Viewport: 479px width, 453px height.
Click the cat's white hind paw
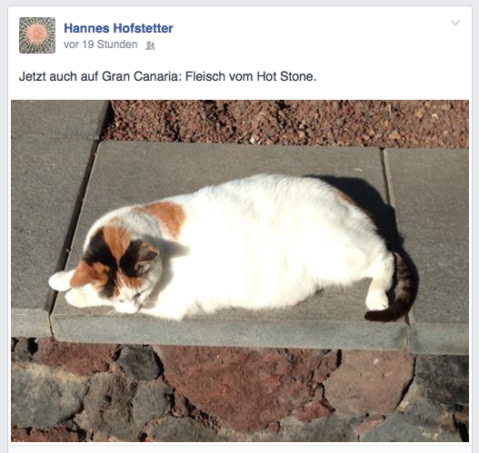(376, 300)
